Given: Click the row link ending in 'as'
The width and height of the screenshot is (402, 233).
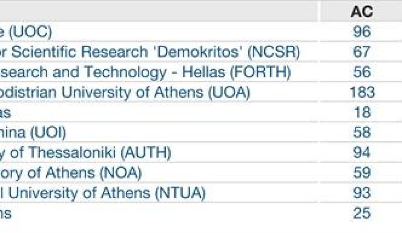Looking at the screenshot, I should (x=5, y=113).
